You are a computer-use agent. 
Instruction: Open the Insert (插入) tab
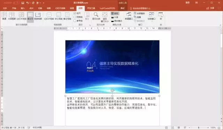[23, 8]
